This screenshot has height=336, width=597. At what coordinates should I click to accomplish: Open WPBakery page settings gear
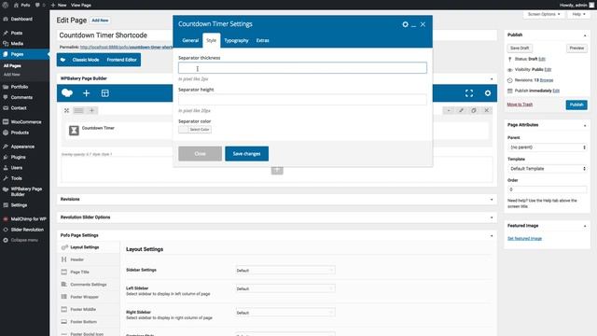(488, 93)
